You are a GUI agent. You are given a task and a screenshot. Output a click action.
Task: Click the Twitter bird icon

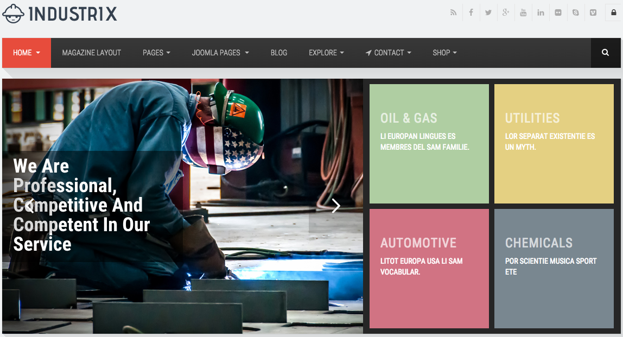point(488,12)
